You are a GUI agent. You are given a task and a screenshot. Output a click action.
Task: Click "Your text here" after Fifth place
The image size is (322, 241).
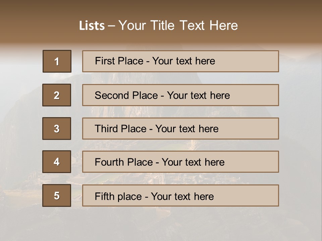[x=182, y=196]
